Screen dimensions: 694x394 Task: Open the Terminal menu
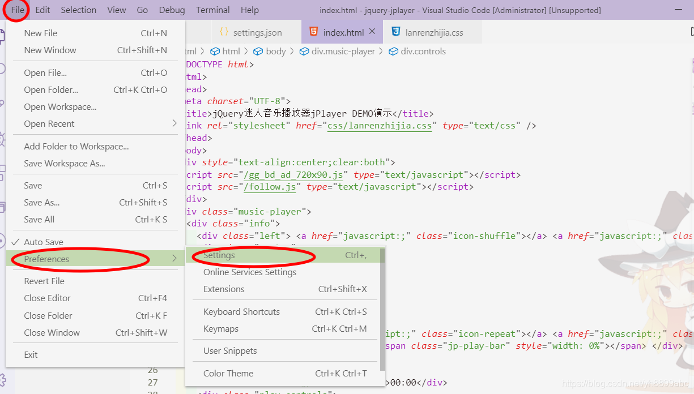pos(213,10)
